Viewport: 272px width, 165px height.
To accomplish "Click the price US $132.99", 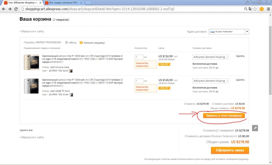I will [166, 56].
